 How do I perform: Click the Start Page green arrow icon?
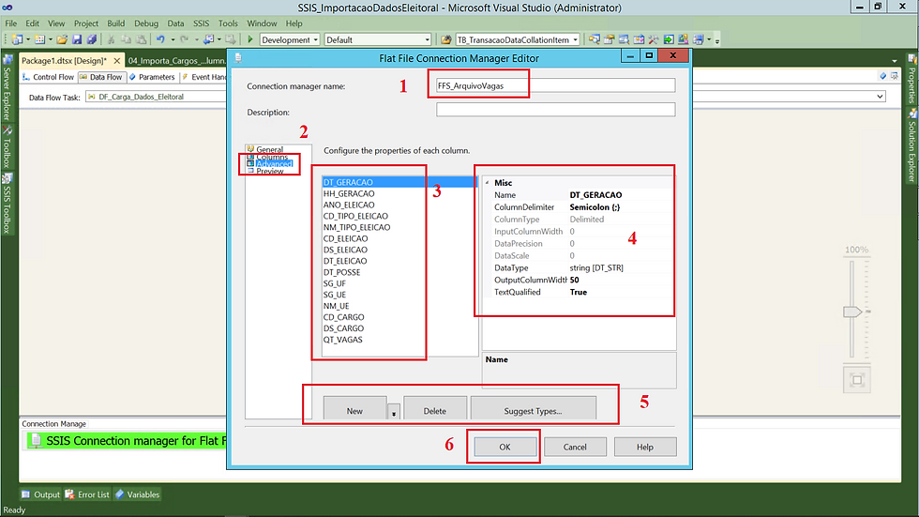[669, 39]
